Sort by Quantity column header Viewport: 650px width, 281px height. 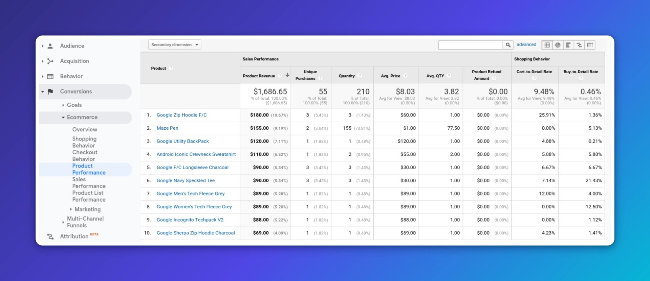tap(347, 76)
